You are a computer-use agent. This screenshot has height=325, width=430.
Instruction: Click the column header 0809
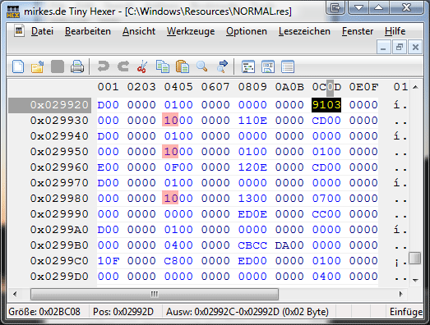tap(252, 87)
